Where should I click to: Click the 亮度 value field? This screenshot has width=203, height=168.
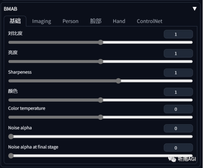[178, 54]
